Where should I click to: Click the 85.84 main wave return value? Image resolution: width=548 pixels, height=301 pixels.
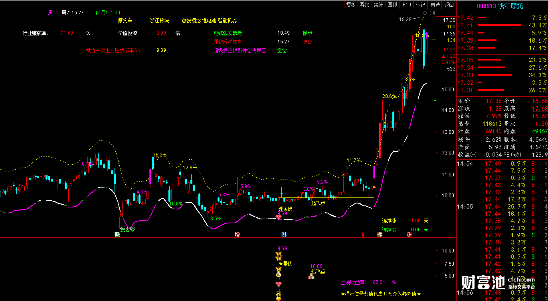379,282
